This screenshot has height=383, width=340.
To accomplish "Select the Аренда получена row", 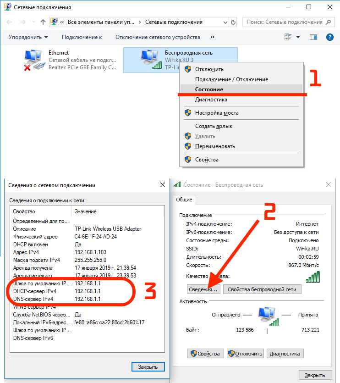I will 87,268.
